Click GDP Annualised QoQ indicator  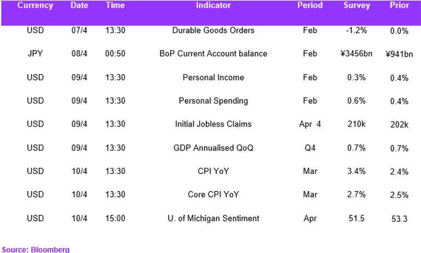[213, 148]
